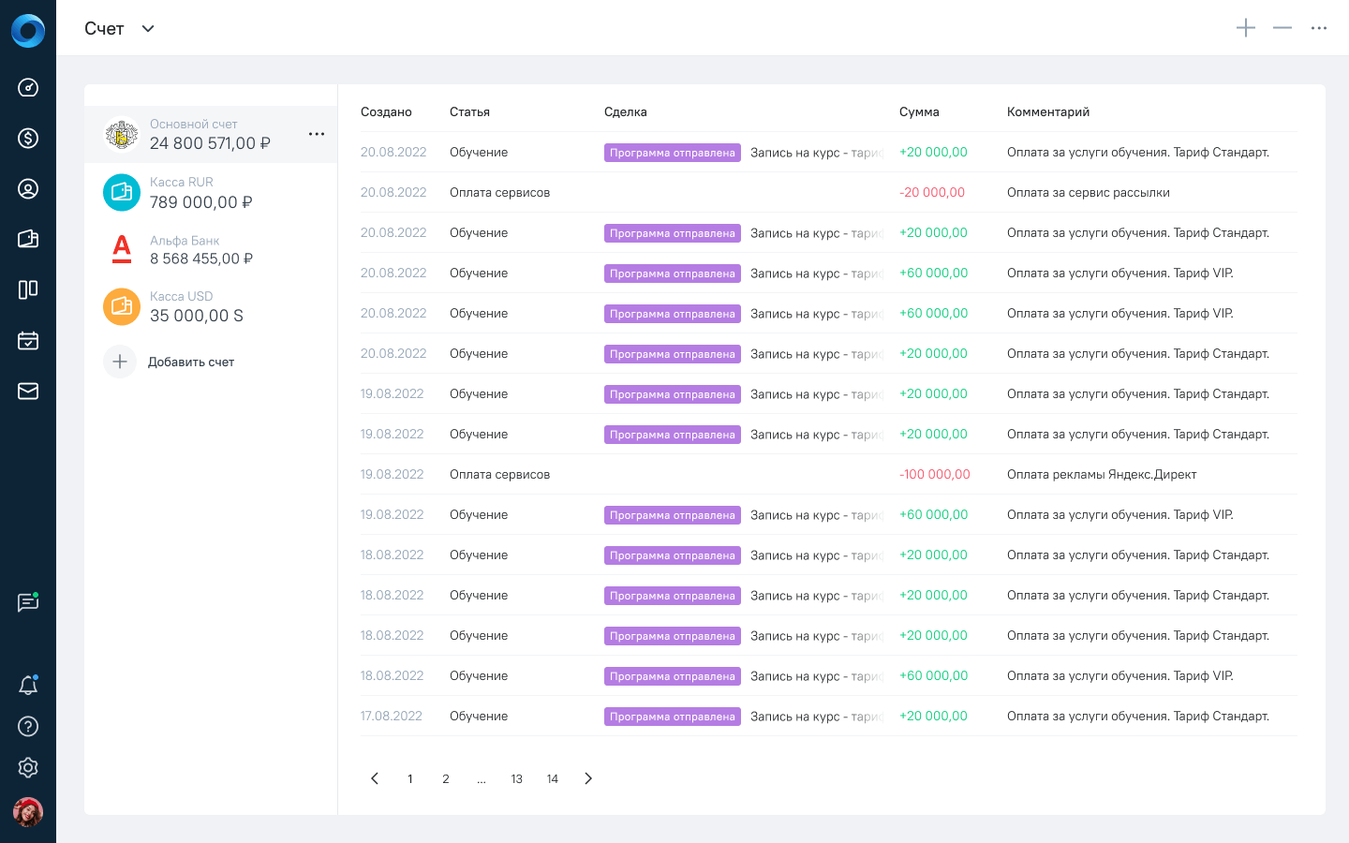Open the wallet accounts icon in sidebar
Image resolution: width=1349 pixels, height=843 pixels.
pyautogui.click(x=28, y=239)
